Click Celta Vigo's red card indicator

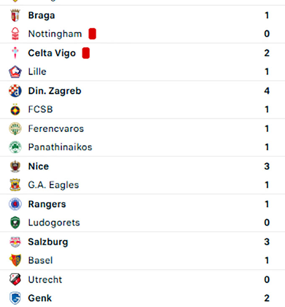coord(86,53)
